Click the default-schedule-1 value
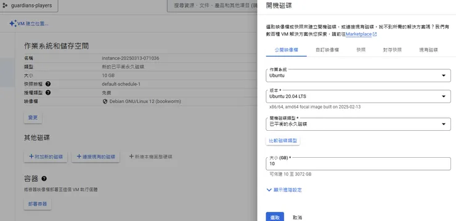The image size is (456, 221). [121, 84]
